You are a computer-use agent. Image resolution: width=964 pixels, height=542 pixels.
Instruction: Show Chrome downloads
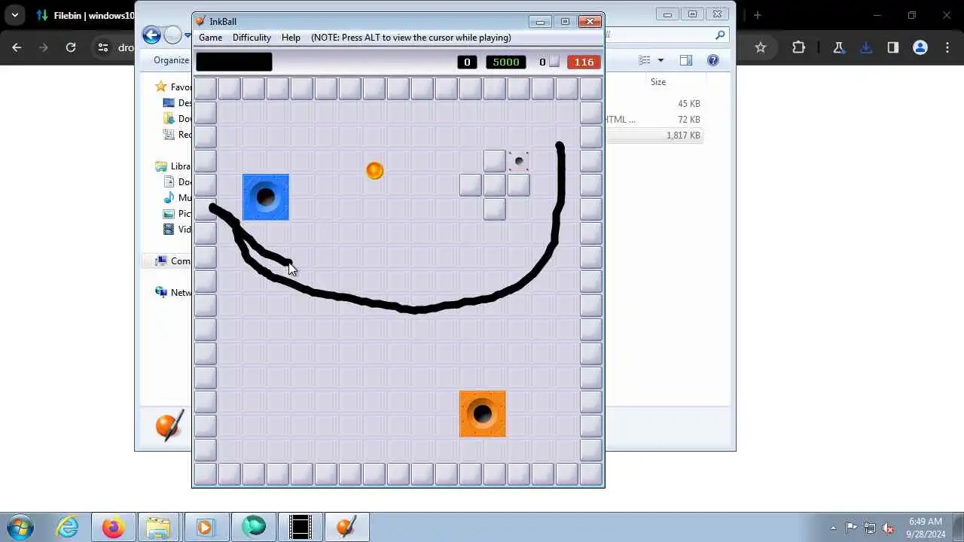(x=866, y=47)
